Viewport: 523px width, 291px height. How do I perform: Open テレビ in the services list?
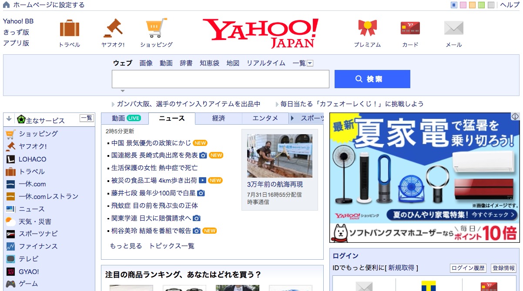(x=29, y=259)
